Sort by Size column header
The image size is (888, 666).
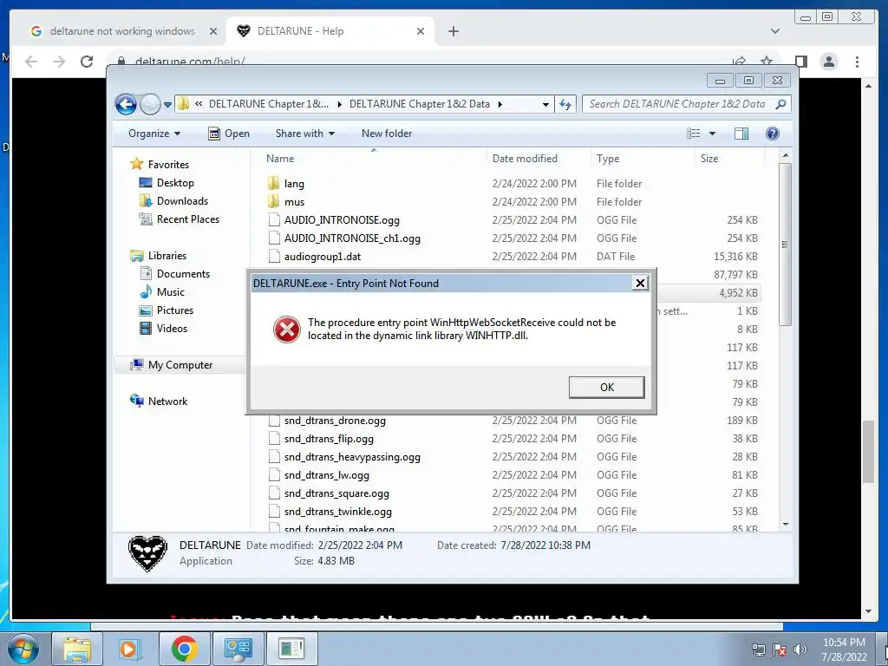pyautogui.click(x=709, y=159)
